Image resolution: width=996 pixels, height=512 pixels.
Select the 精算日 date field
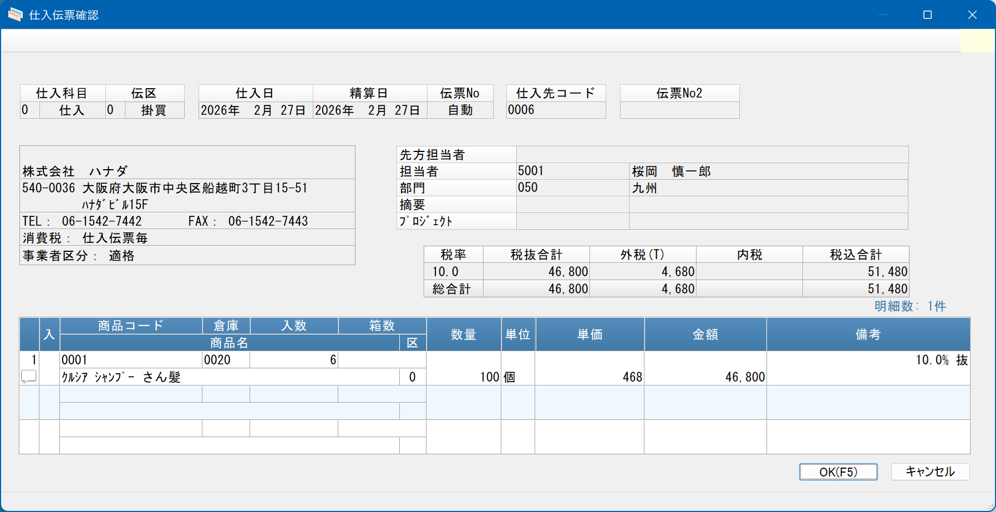pos(370,110)
